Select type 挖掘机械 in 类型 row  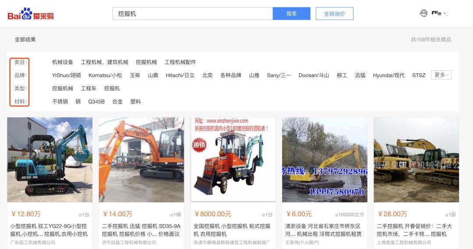[x=63, y=88]
